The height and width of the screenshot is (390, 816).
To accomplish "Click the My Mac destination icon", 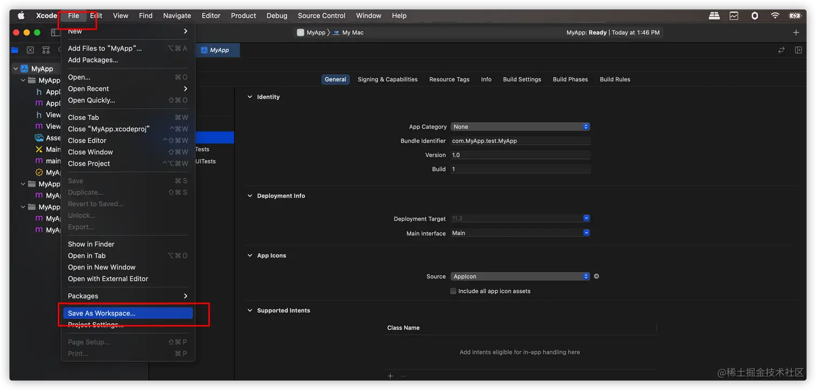I will coord(336,32).
